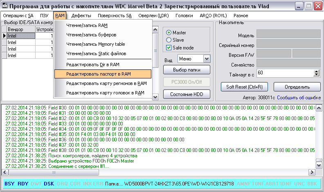Click the Определить button

pos(297,87)
